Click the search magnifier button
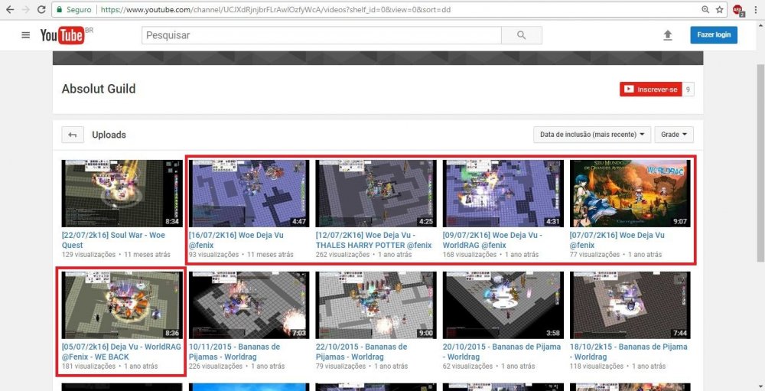Viewport: 765px width, 391px height. pos(522,35)
